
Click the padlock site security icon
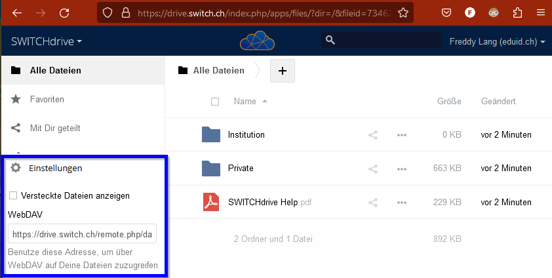click(126, 13)
